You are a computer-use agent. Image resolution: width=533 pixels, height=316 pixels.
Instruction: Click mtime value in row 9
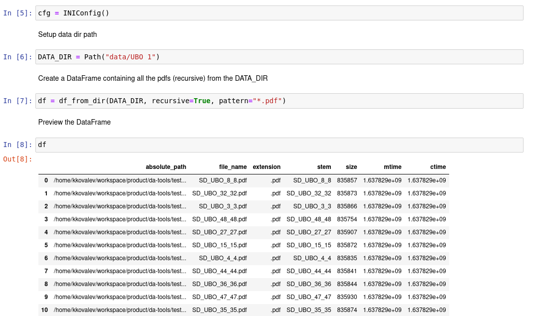[382, 297]
